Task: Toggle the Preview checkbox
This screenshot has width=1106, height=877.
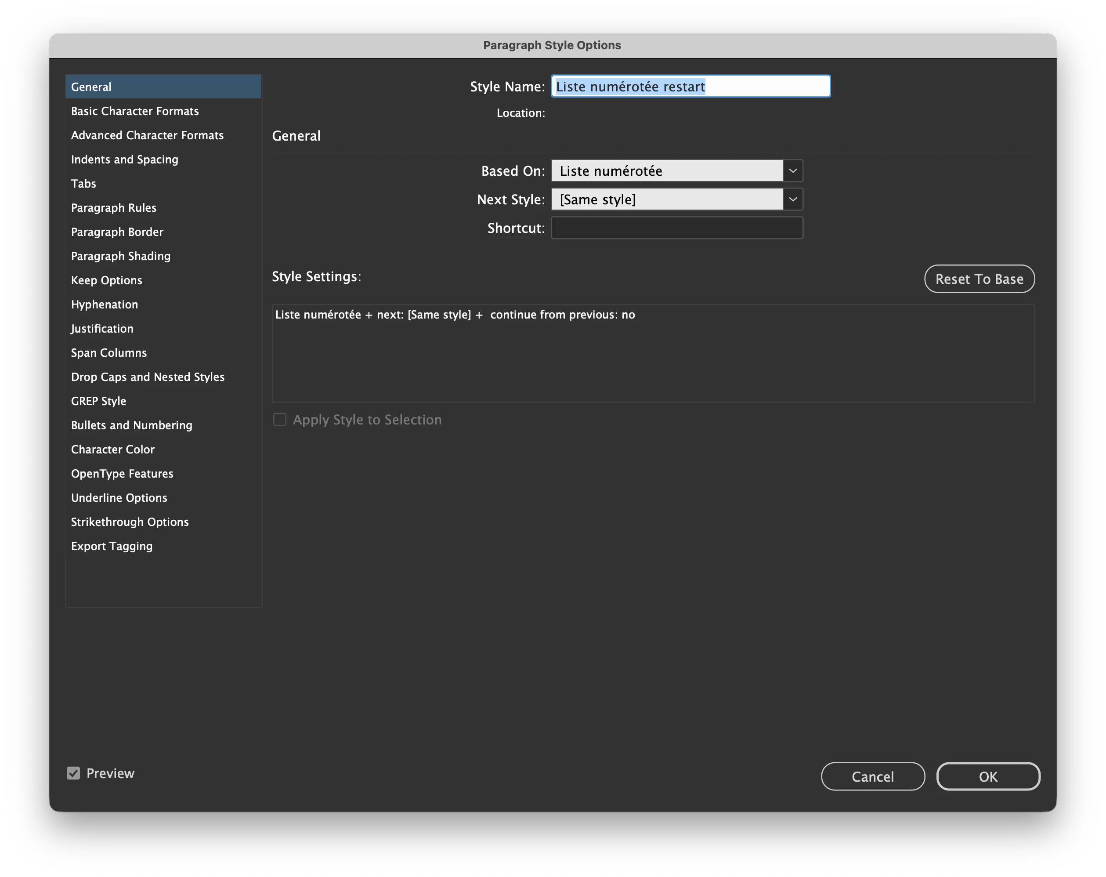Action: pos(73,773)
